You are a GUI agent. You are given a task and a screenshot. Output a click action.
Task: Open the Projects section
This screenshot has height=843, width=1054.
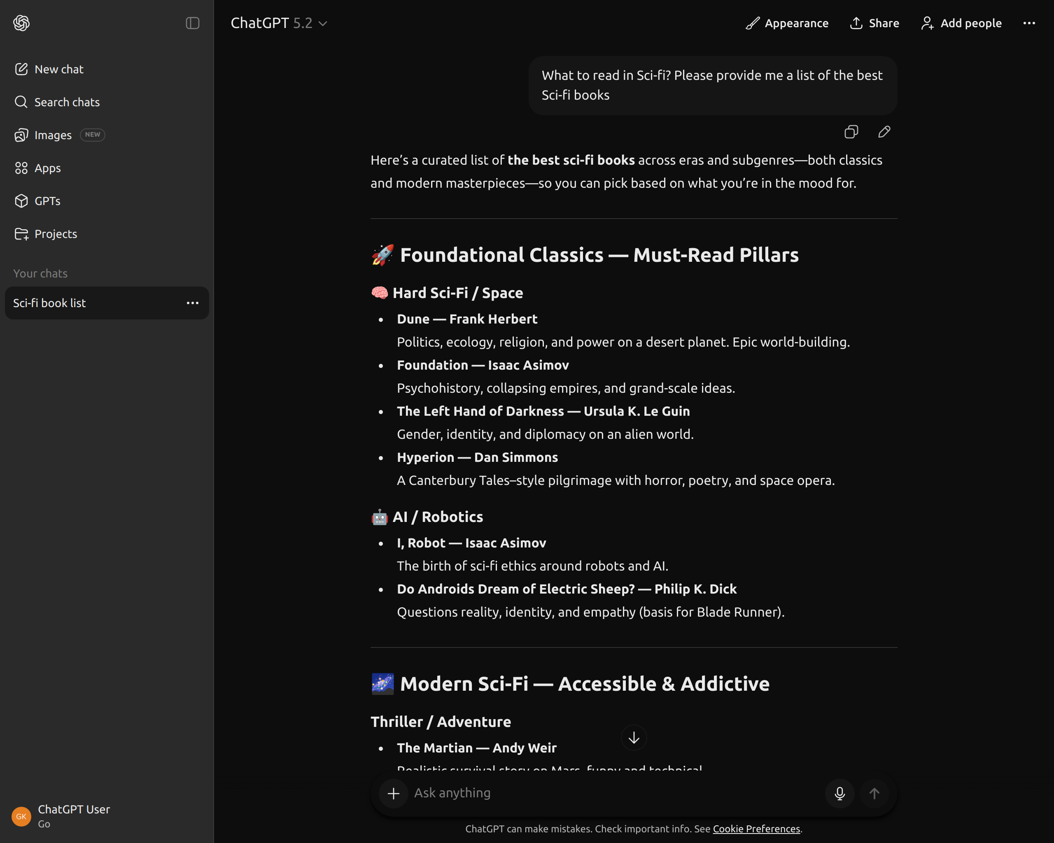point(55,234)
